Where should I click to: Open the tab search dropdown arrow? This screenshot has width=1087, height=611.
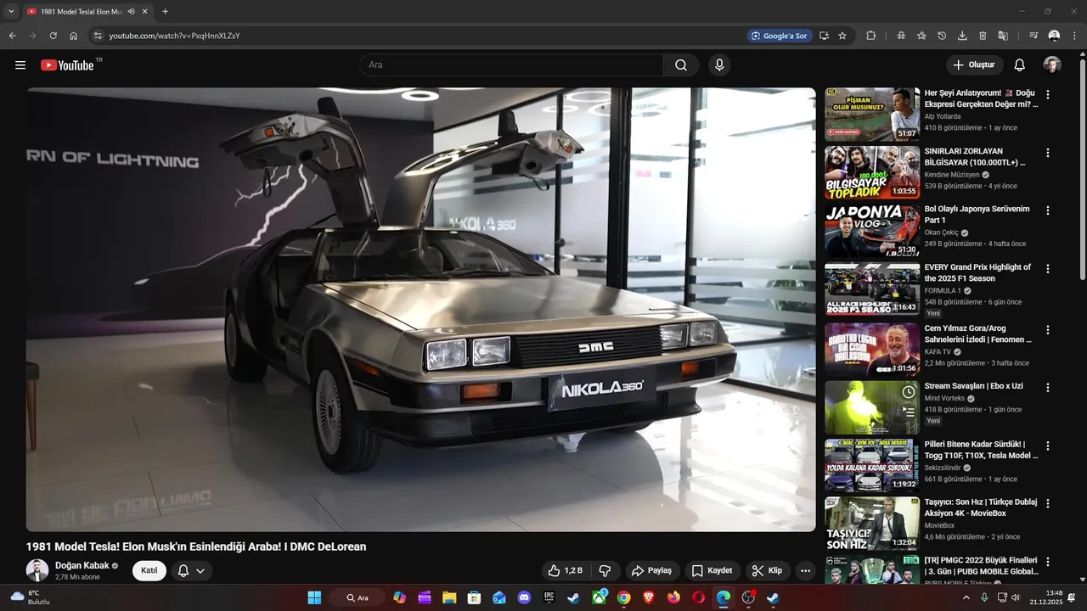point(11,12)
